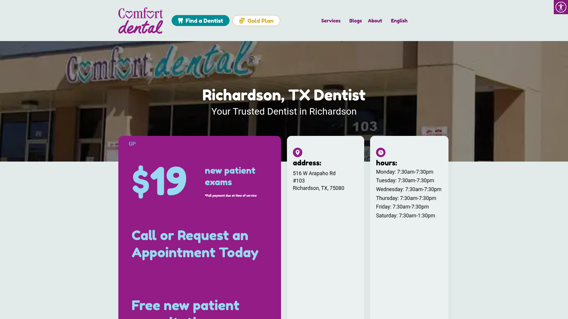568x319 pixels.
Task: Open the English language selector
Action: click(x=399, y=21)
